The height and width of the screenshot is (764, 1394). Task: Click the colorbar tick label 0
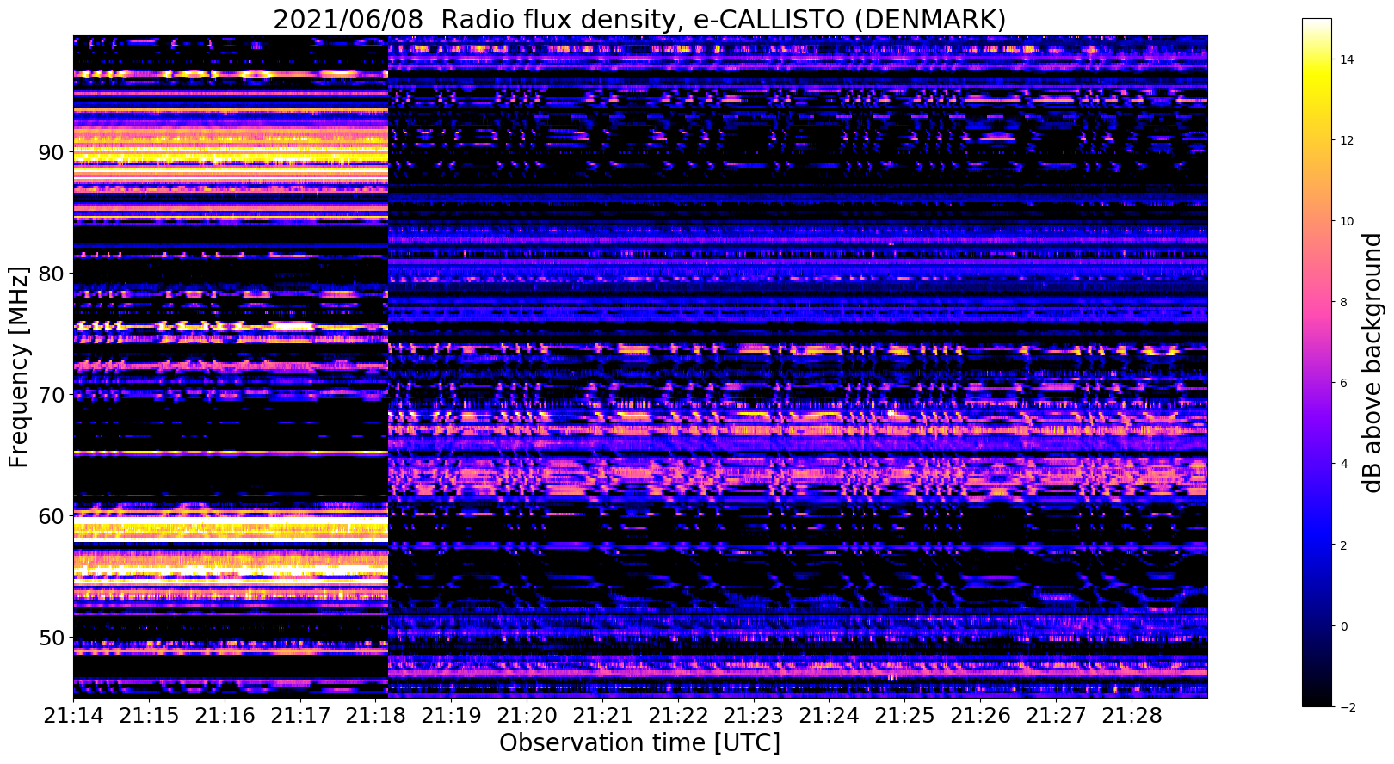[1343, 625]
